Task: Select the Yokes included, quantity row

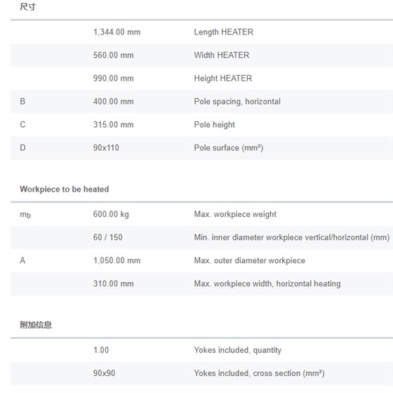Action: coord(201,350)
